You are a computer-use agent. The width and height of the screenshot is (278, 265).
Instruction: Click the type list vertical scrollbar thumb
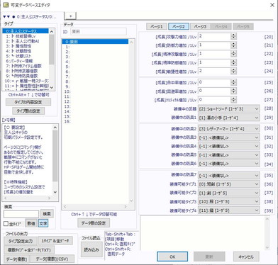[x=51, y=49]
